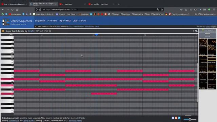Screen dimensions: 217x122
Task: Bookmark this page with star icon
Action: 162,9
